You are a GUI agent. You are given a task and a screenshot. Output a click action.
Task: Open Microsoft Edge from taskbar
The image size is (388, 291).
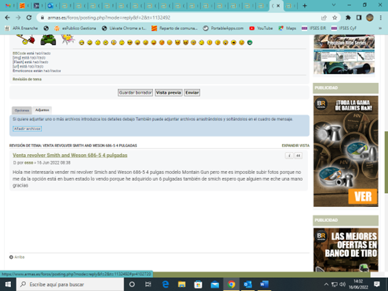[x=165, y=284]
